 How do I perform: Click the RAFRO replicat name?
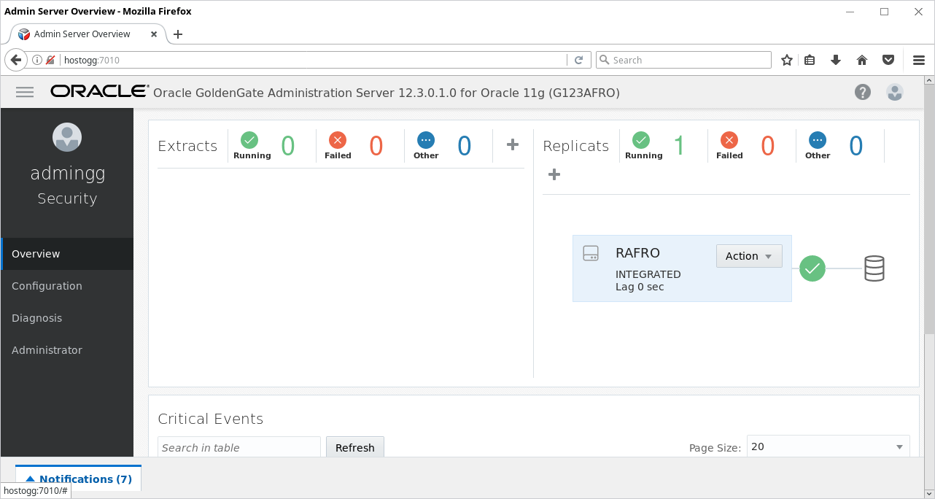click(637, 253)
